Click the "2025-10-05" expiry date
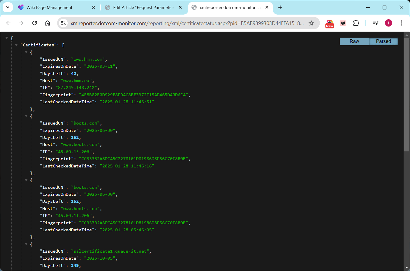Screen dimensions: 410x271 point(100,258)
